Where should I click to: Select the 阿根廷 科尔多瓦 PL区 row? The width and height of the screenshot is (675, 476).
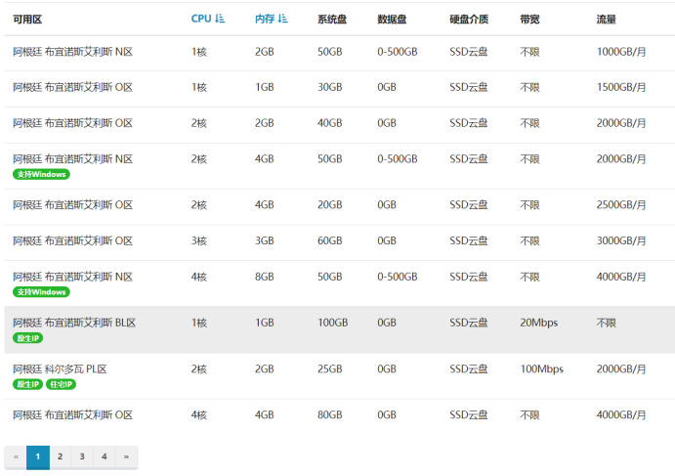[340, 376]
